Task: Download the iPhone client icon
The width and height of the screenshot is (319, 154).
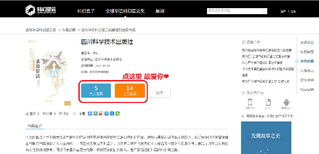Action: (250, 102)
